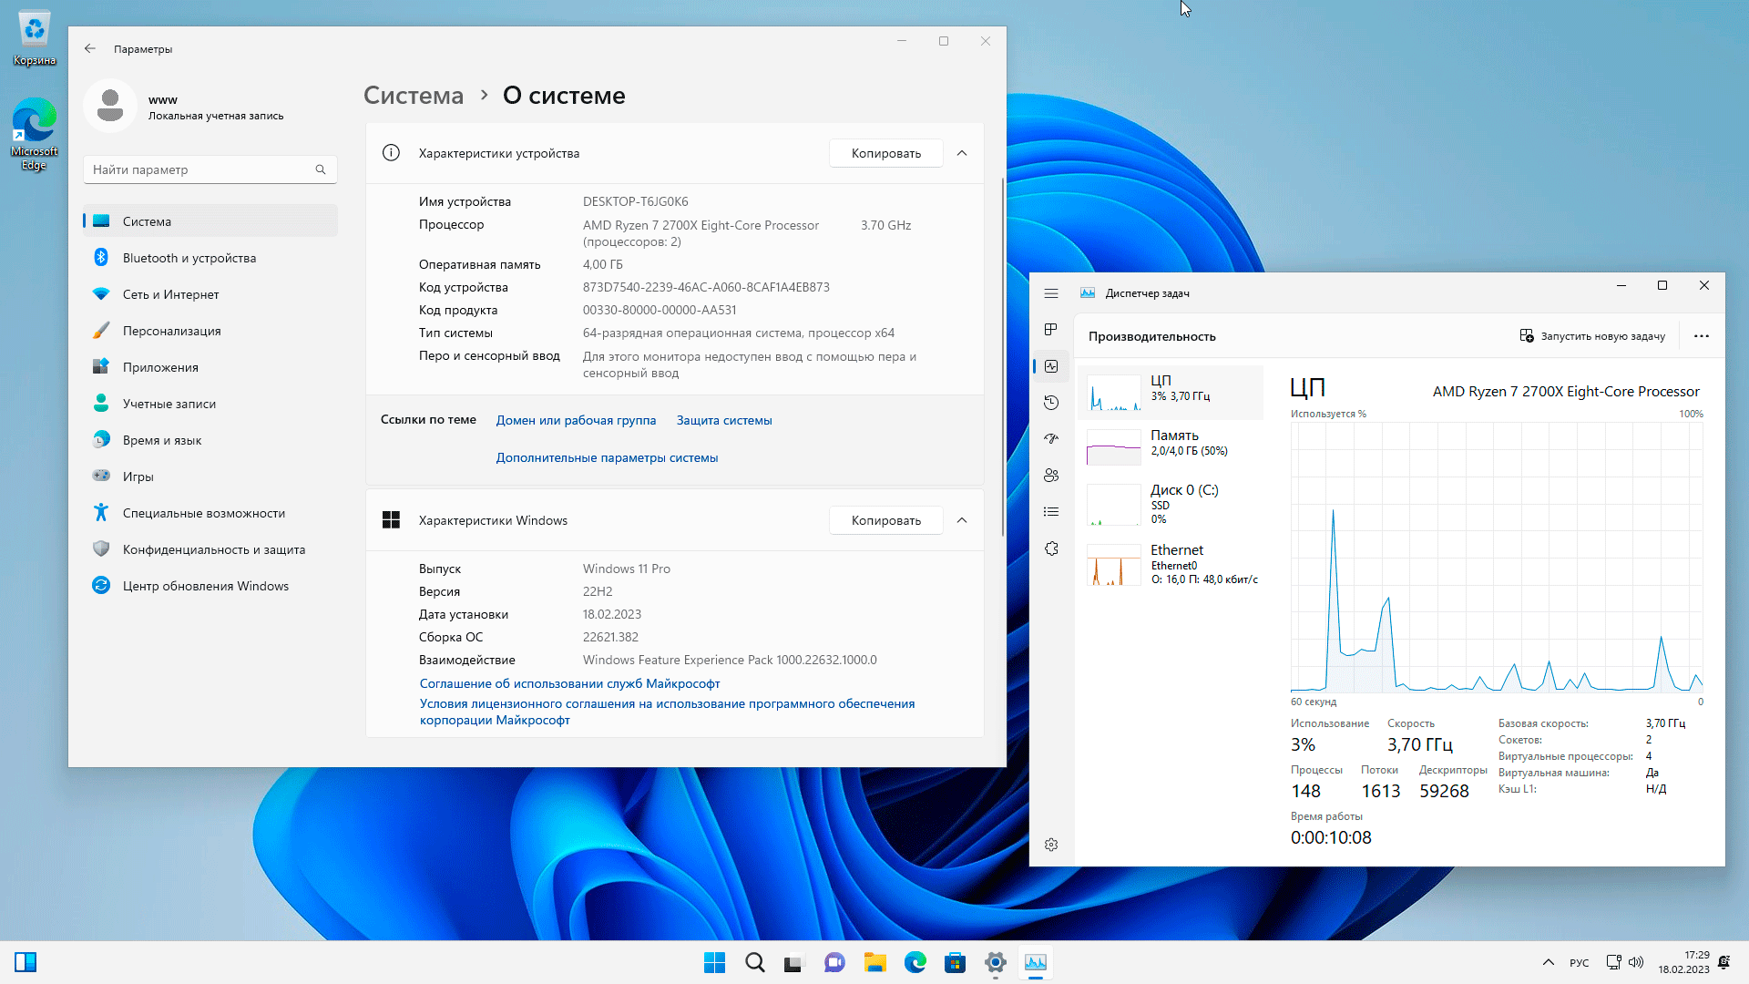This screenshot has width=1749, height=984.
Task: Click the Users icon in Task Manager sidebar
Action: pyautogui.click(x=1051, y=476)
